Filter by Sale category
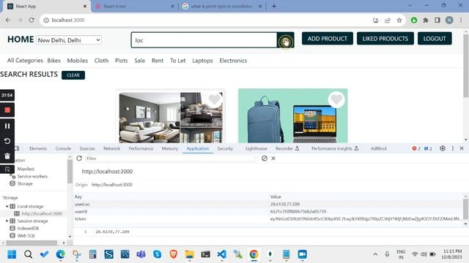This screenshot has height=263, width=469. click(140, 61)
